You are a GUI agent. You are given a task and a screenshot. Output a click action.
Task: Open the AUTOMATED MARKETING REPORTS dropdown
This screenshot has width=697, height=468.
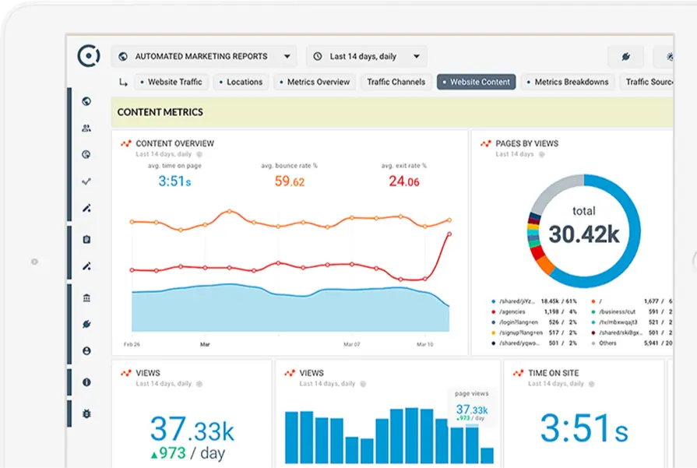tap(205, 56)
